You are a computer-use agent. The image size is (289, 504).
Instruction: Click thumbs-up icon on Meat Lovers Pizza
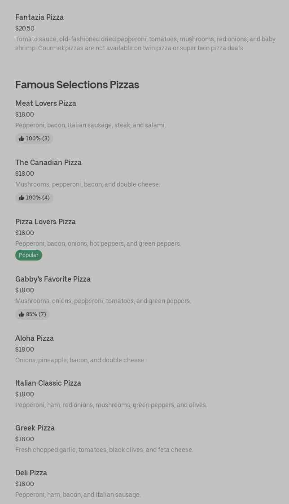[x=22, y=139]
